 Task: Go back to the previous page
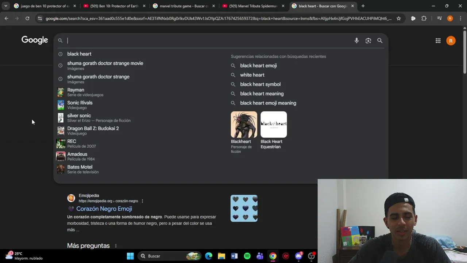(7, 18)
